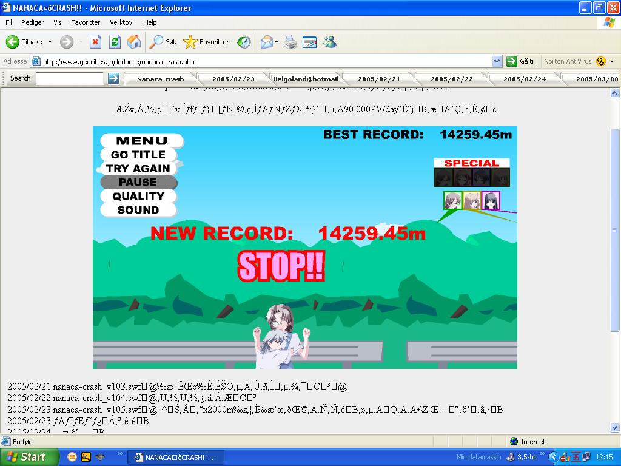Open the Søk search toolbar button

163,42
